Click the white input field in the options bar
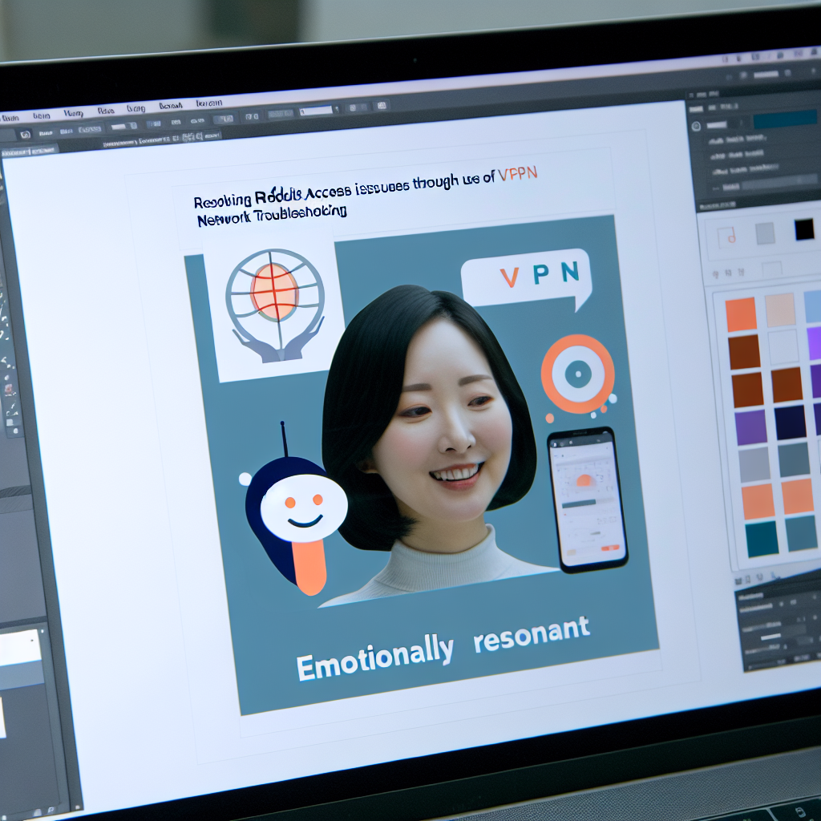The width and height of the screenshot is (821, 821). coord(315,111)
